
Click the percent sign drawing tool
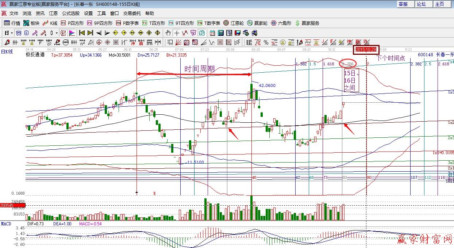point(266,42)
